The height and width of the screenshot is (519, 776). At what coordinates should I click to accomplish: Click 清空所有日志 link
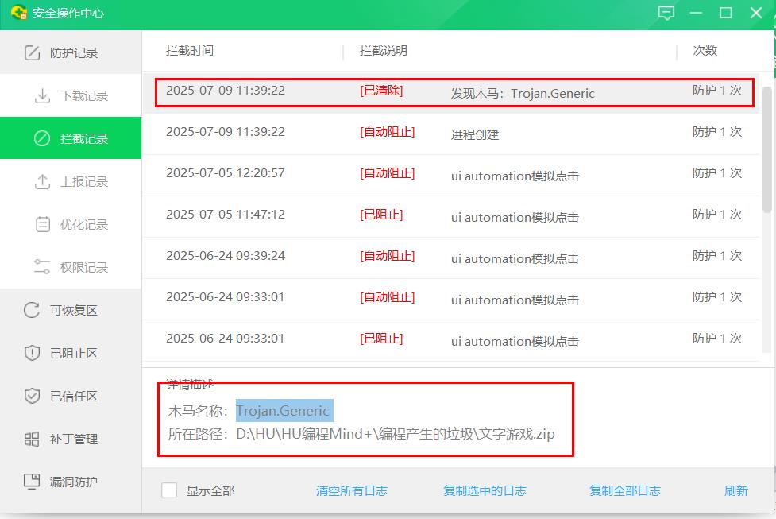pos(352,490)
